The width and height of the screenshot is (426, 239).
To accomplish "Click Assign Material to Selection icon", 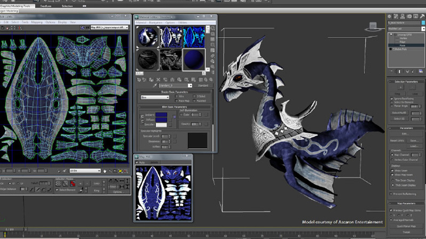I will 150,79.
